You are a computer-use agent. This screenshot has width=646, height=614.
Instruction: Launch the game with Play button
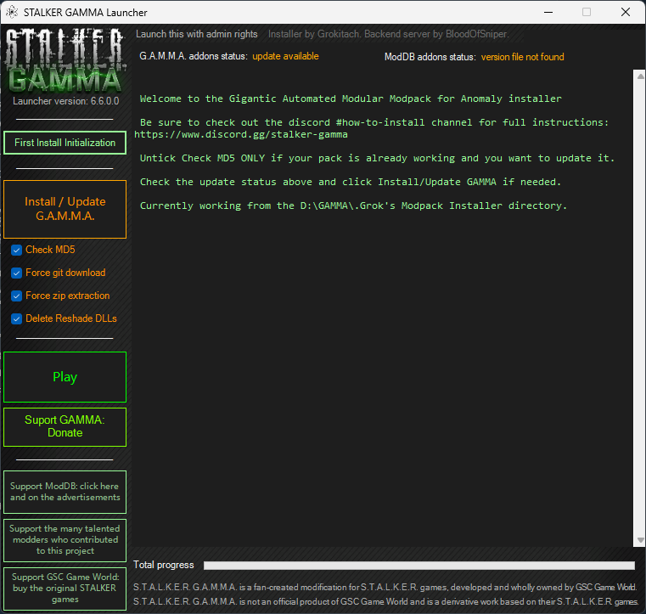pyautogui.click(x=65, y=377)
